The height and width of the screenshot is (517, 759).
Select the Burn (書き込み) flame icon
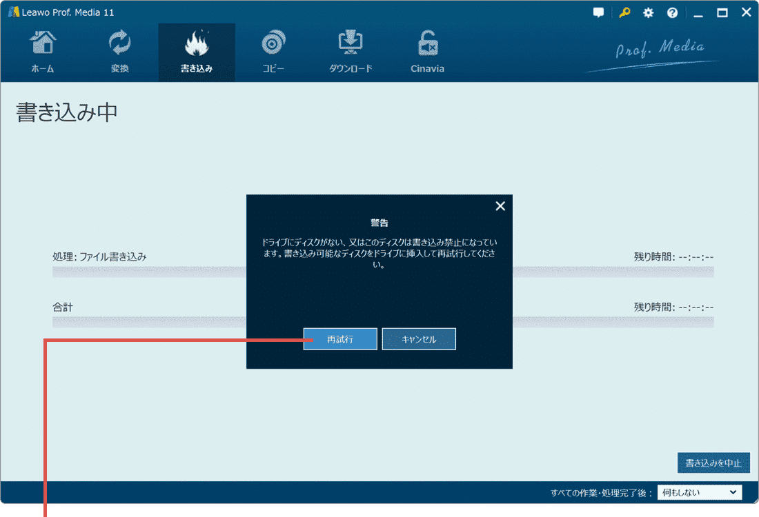(x=196, y=44)
